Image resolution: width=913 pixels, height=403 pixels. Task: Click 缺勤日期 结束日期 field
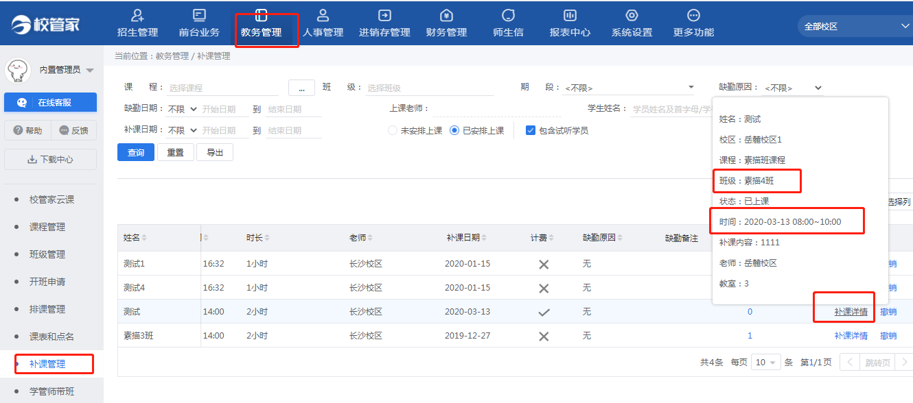293,109
